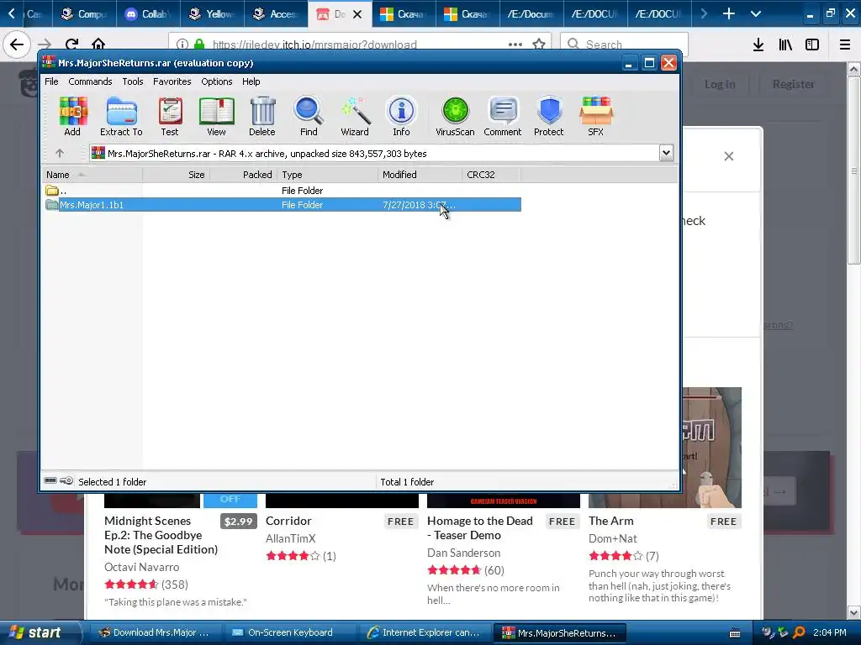Launch the Wizard tool
This screenshot has height=645, width=861.
pyautogui.click(x=355, y=116)
